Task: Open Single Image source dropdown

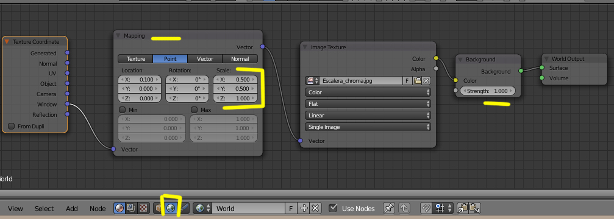Action: (368, 127)
